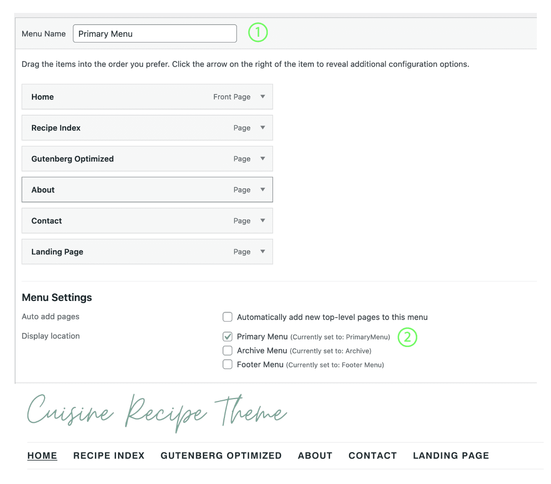Image resolution: width=551 pixels, height=484 pixels.
Task: Uncheck the Primary Menu display location
Action: 227,336
